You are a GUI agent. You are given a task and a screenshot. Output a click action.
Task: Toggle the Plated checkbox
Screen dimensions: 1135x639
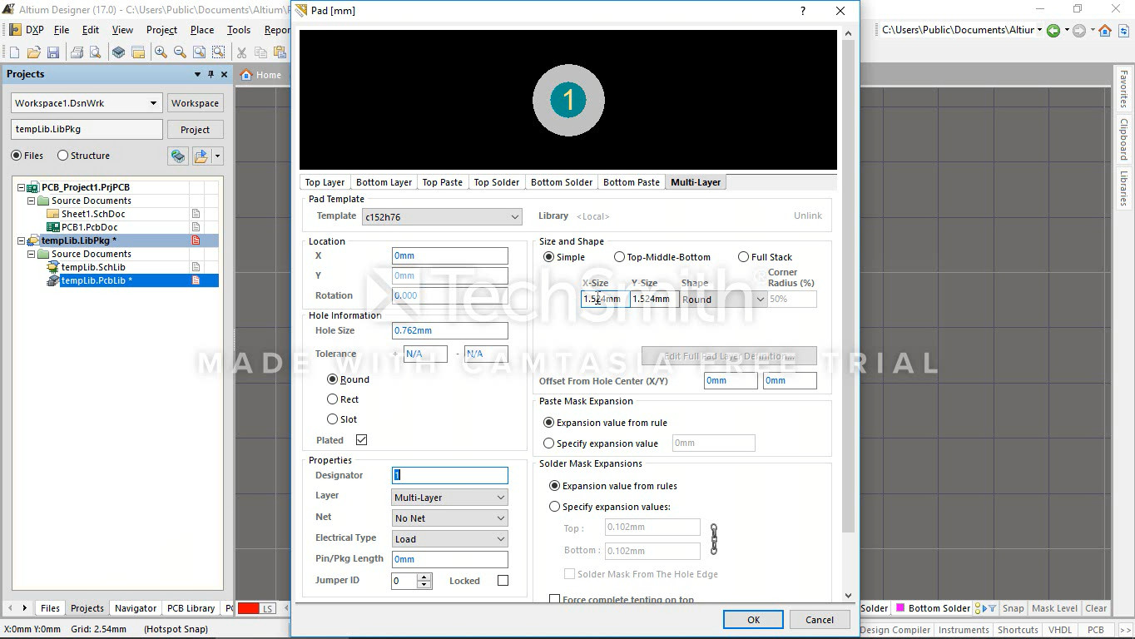tap(361, 440)
